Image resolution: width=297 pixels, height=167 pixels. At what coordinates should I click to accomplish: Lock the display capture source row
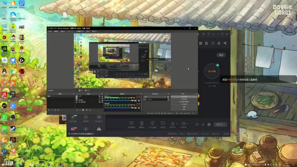pyautogui.click(x=102, y=102)
